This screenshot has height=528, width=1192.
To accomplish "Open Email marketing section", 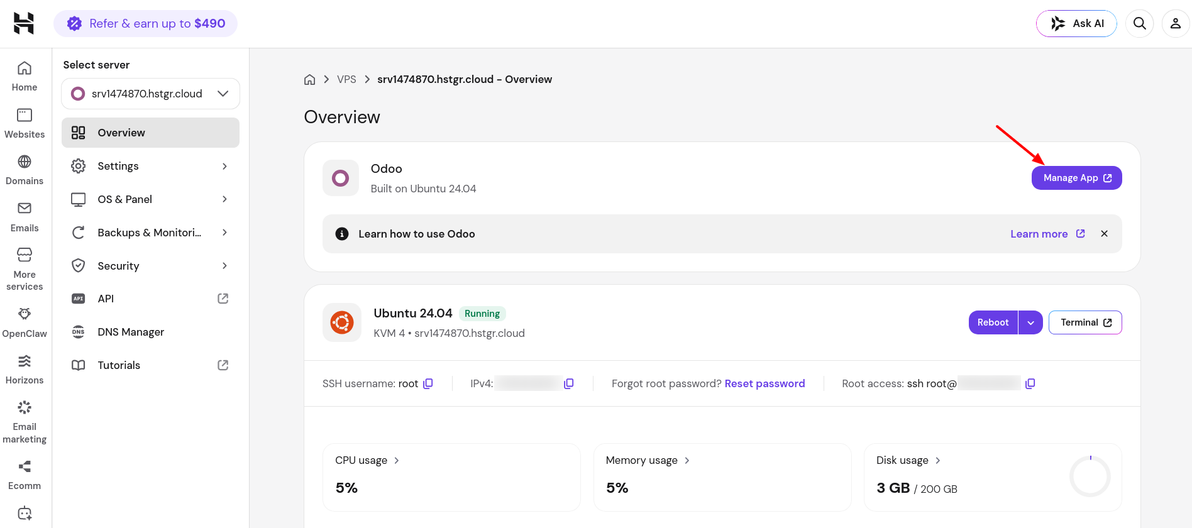I will coord(25,422).
